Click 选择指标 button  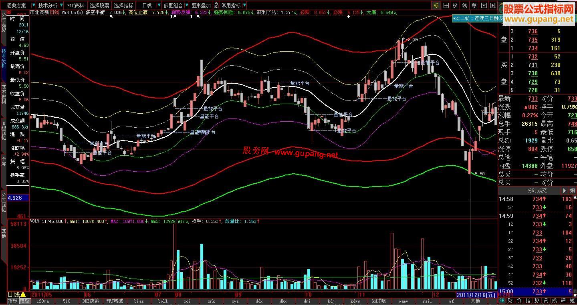[123, 6]
